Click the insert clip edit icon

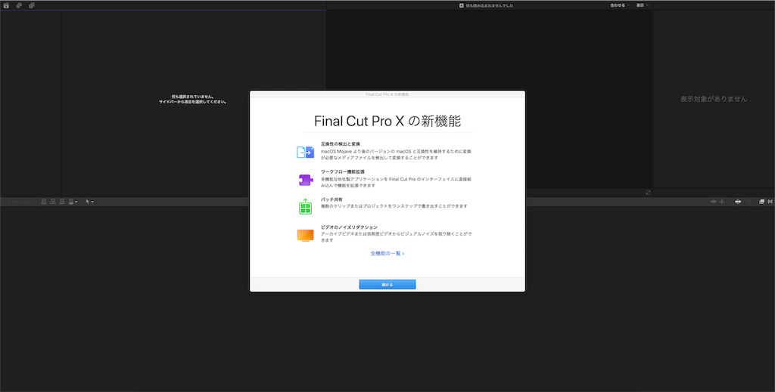[53, 202]
